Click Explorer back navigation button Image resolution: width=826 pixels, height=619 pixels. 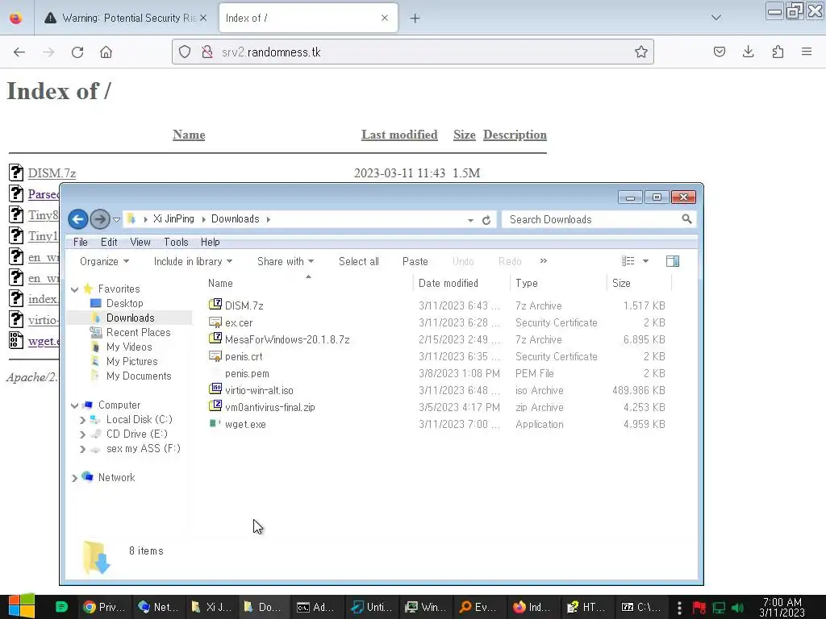pos(78,219)
